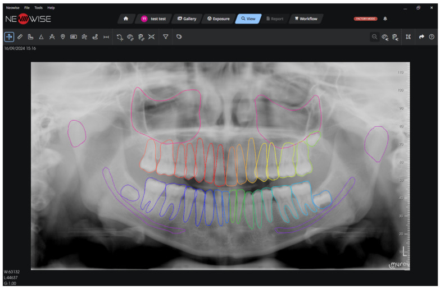Click the zoom out magnifier icon
440x289 pixels.
(374, 36)
